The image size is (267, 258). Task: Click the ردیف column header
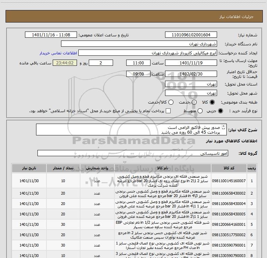[x=252, y=168]
